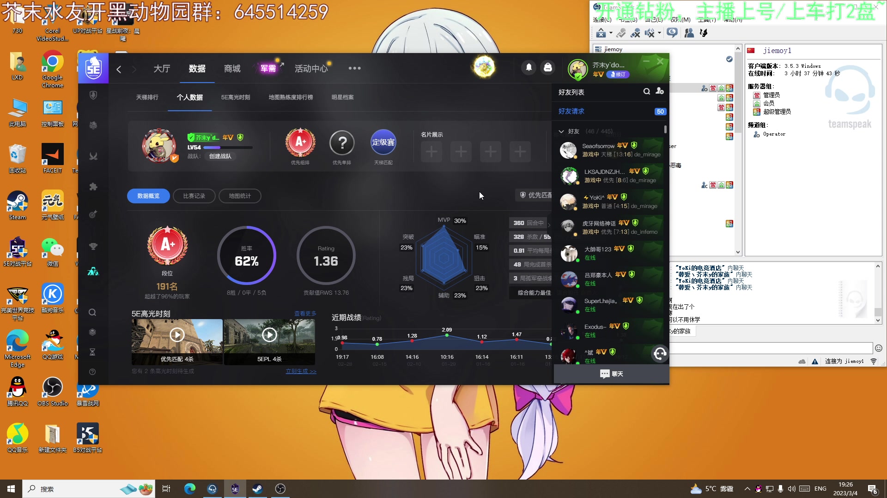Click the 数据概览 button
The image size is (887, 498).
click(x=148, y=196)
